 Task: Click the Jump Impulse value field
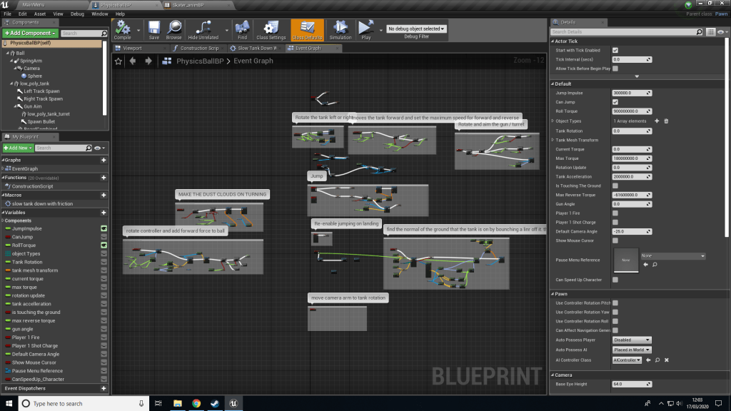[x=632, y=93]
